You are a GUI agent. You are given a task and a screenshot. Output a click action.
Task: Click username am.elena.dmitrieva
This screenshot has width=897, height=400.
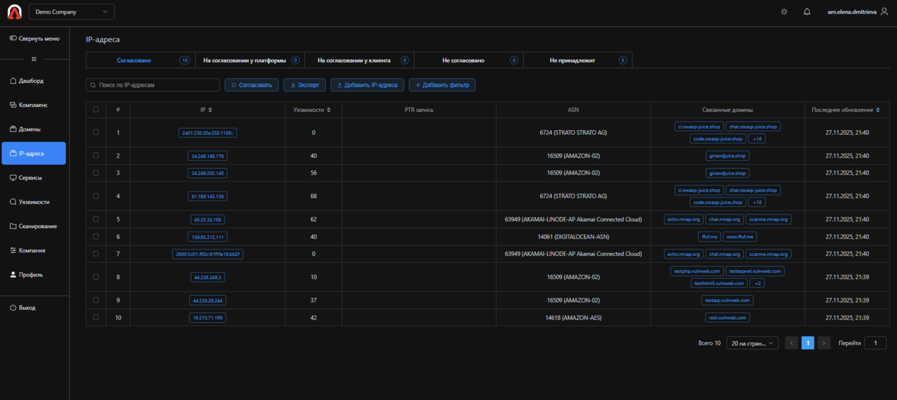852,12
